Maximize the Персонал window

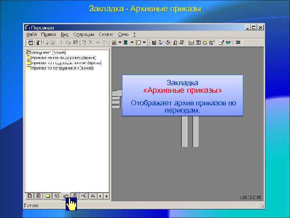click(254, 27)
